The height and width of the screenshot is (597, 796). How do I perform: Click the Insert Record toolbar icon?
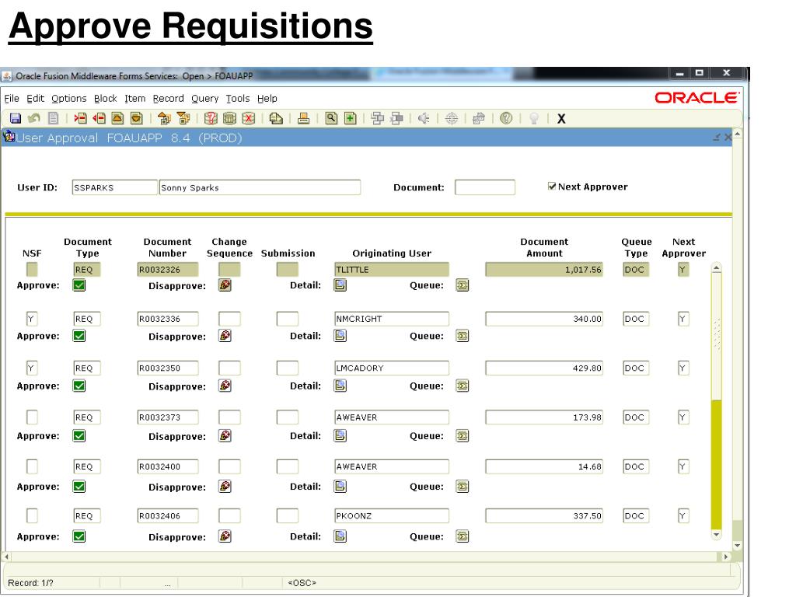(x=80, y=119)
